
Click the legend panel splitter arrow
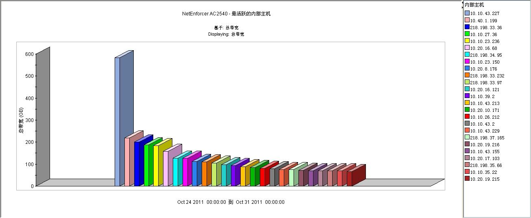point(462,7)
